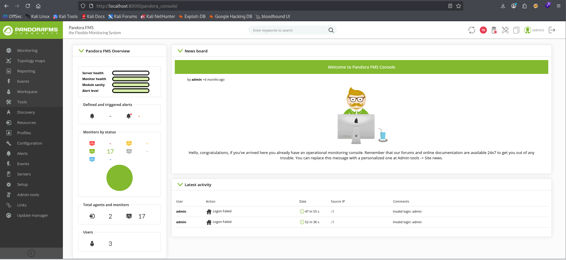
Task: Bookmark this page with the star
Action: click(459, 6)
